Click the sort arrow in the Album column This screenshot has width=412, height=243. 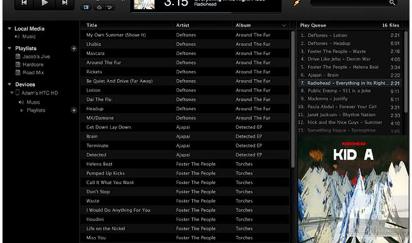coord(284,26)
